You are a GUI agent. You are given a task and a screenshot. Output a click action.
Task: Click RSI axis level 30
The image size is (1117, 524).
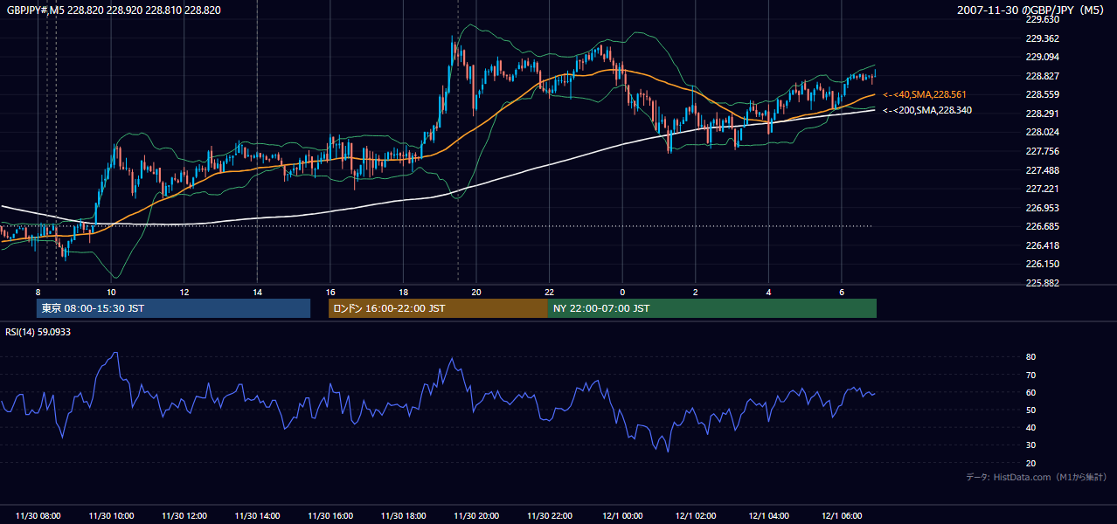click(x=1030, y=445)
